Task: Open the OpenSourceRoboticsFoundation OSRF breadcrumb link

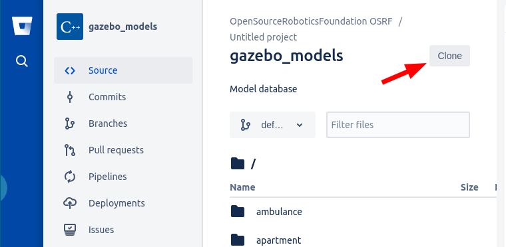Action: tap(311, 21)
